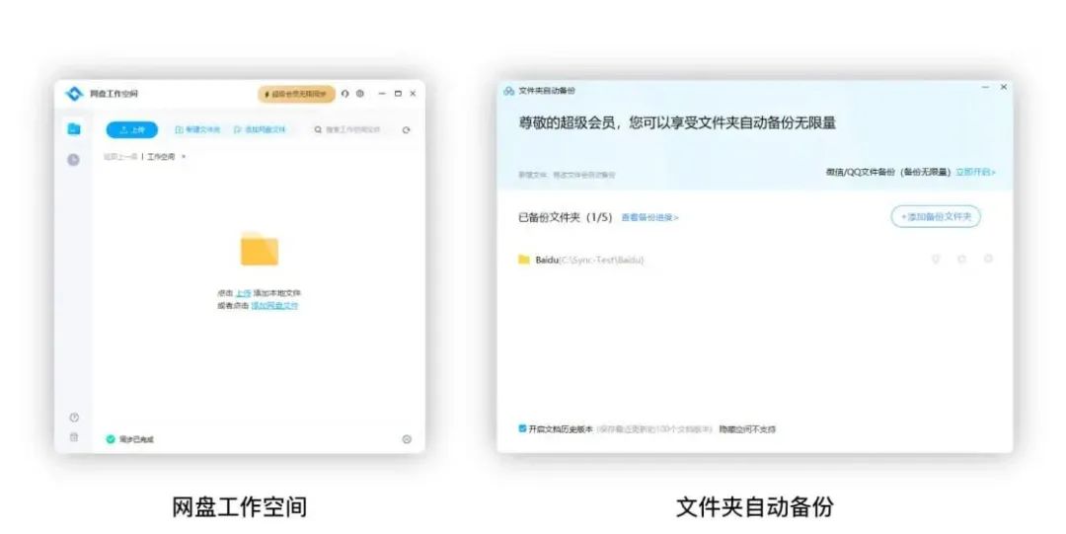Screen dimensions: 1066x534
Task: Click 新建文件夹 in the toolbar
Action: (x=197, y=130)
